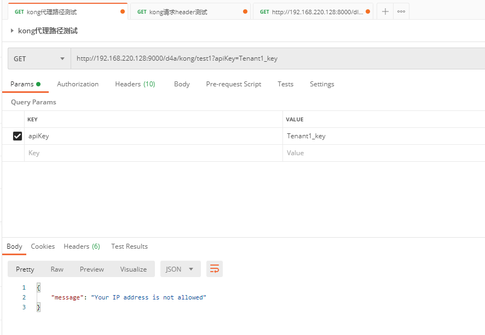
Task: Click the empty Key placeholder field
Action: pos(153,153)
